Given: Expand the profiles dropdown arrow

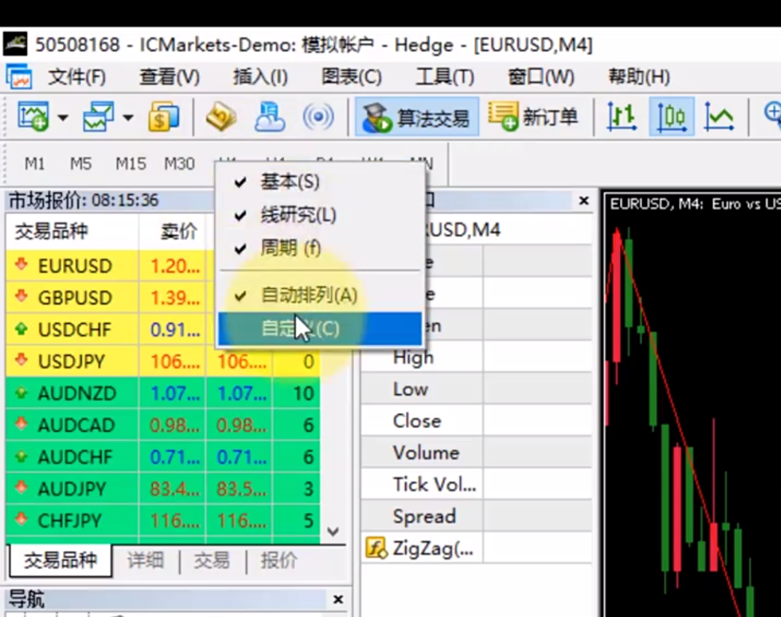Looking at the screenshot, I should (128, 118).
